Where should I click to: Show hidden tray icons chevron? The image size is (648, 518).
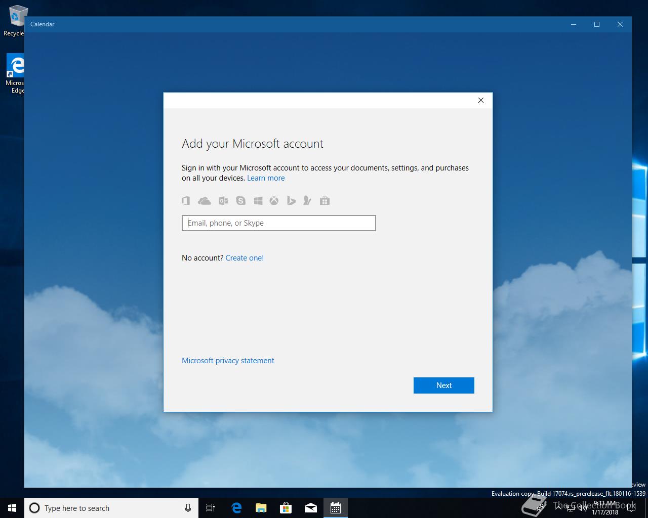tap(558, 508)
